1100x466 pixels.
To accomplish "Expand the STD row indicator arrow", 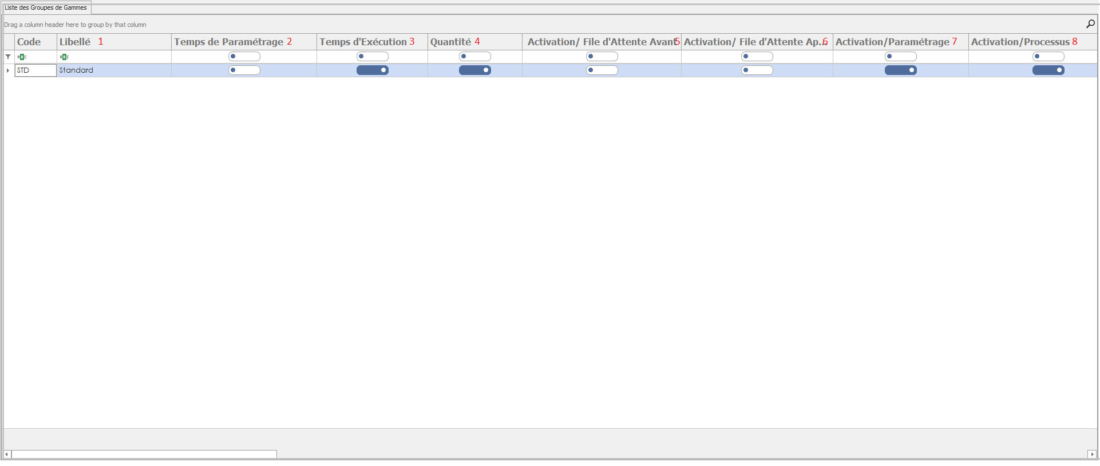I will click(x=8, y=70).
